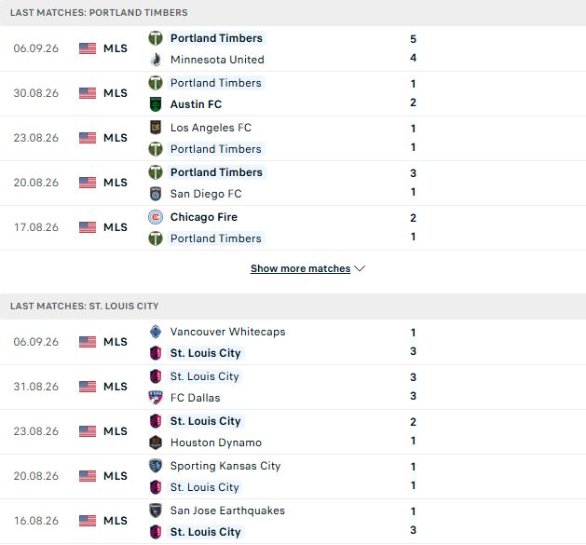Expand Show more matches chevron
The image size is (586, 545).
coord(360,268)
